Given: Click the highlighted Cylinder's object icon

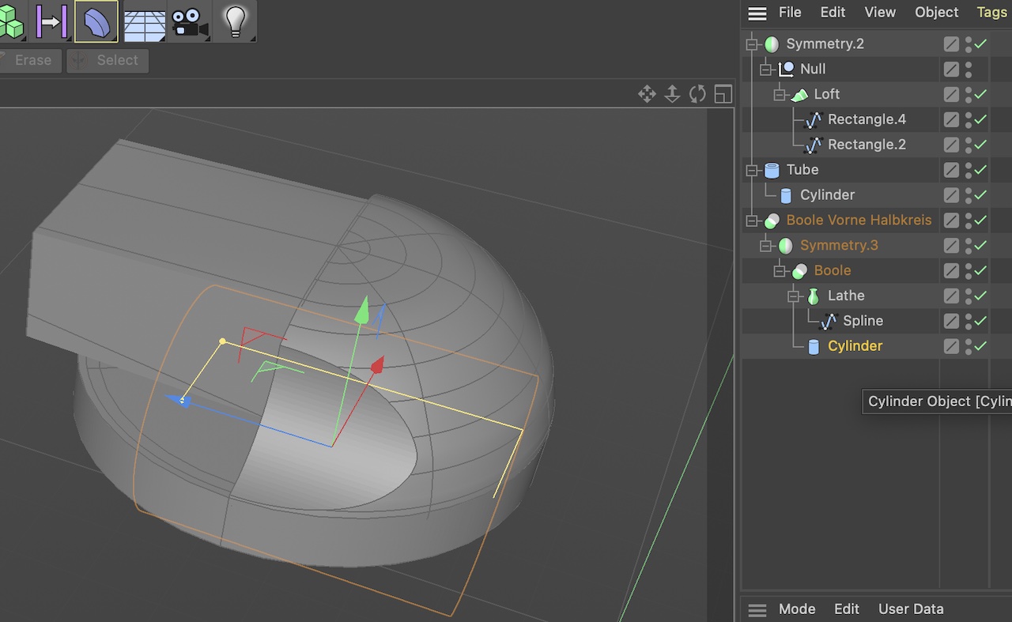Looking at the screenshot, I should click(x=814, y=347).
